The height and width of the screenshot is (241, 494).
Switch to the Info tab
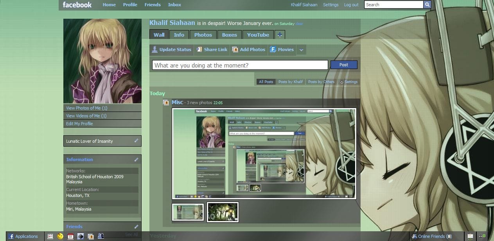pyautogui.click(x=179, y=35)
